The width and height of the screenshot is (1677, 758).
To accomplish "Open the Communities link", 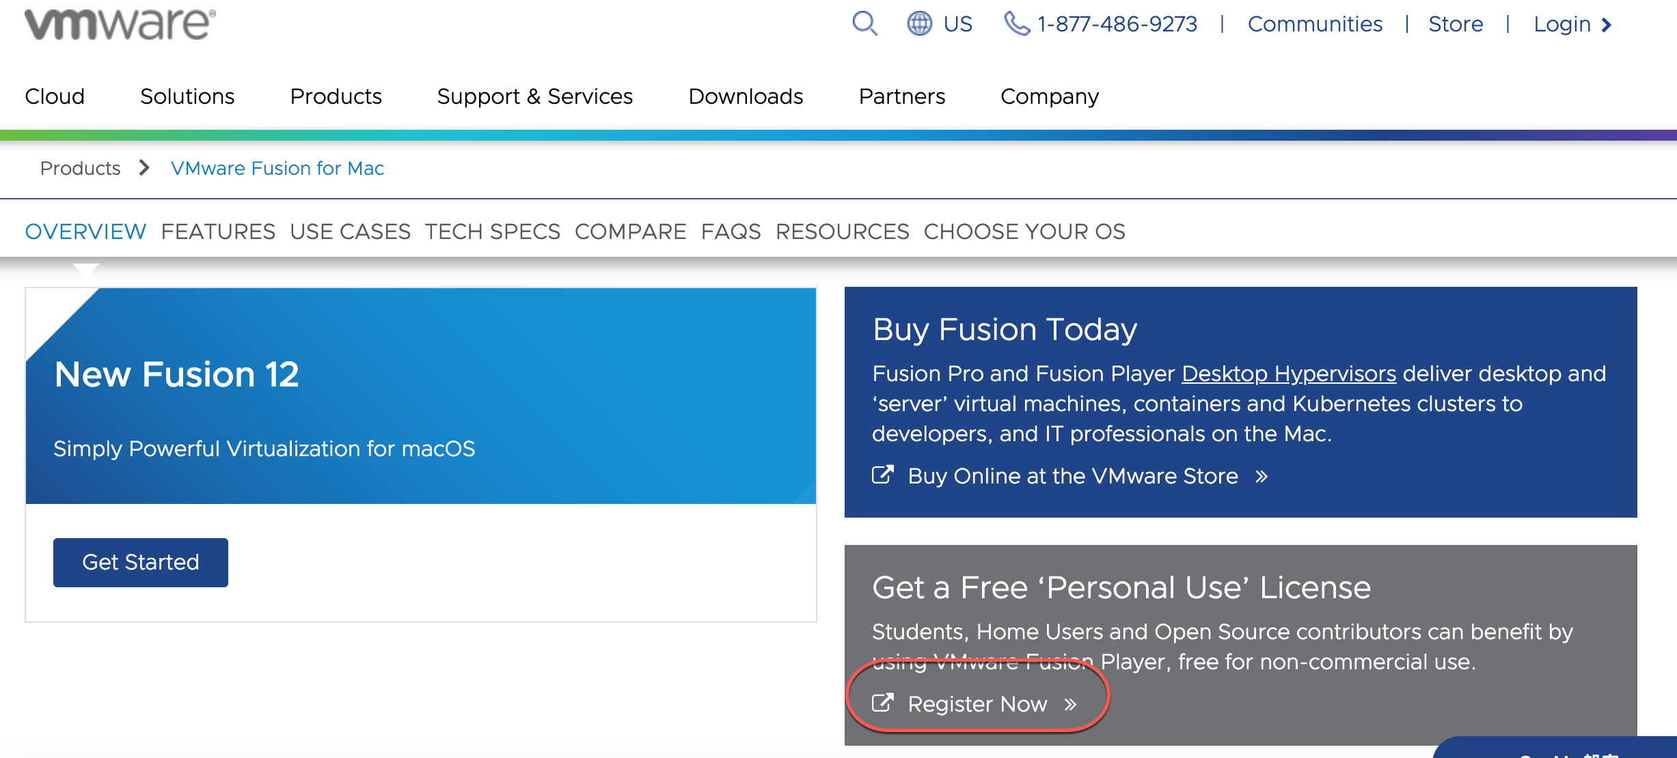I will 1314,24.
